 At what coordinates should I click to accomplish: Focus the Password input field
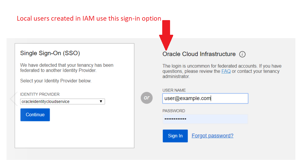coord(205,119)
